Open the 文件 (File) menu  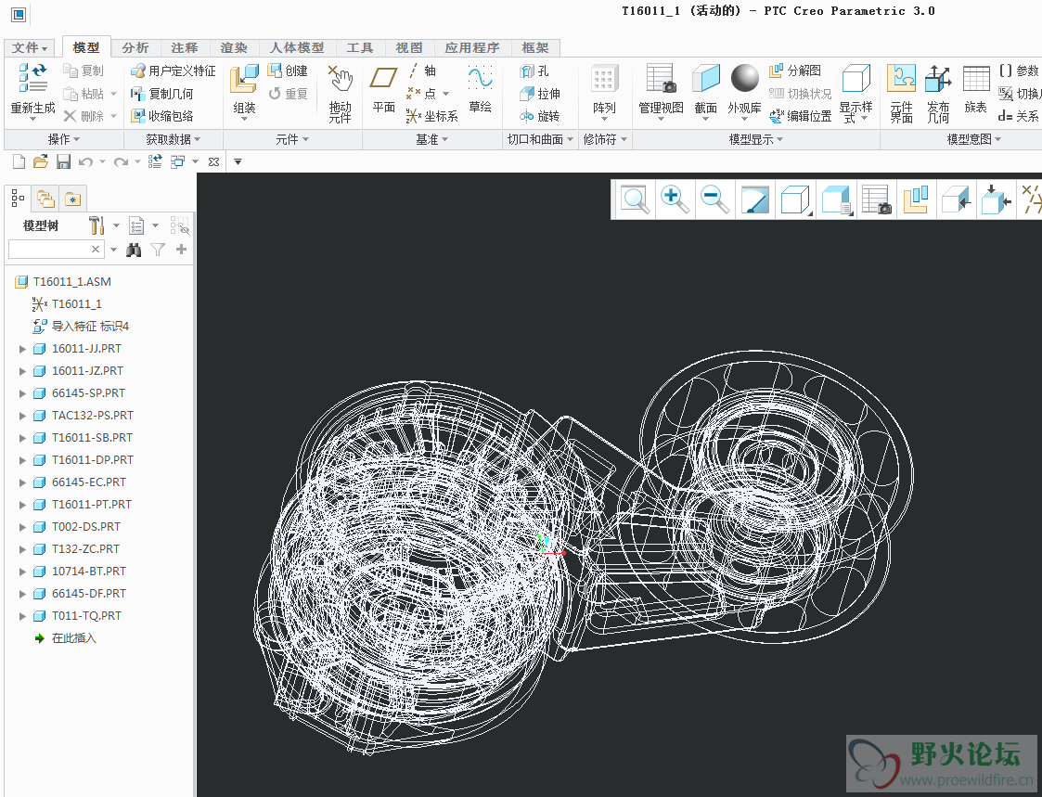pos(30,48)
